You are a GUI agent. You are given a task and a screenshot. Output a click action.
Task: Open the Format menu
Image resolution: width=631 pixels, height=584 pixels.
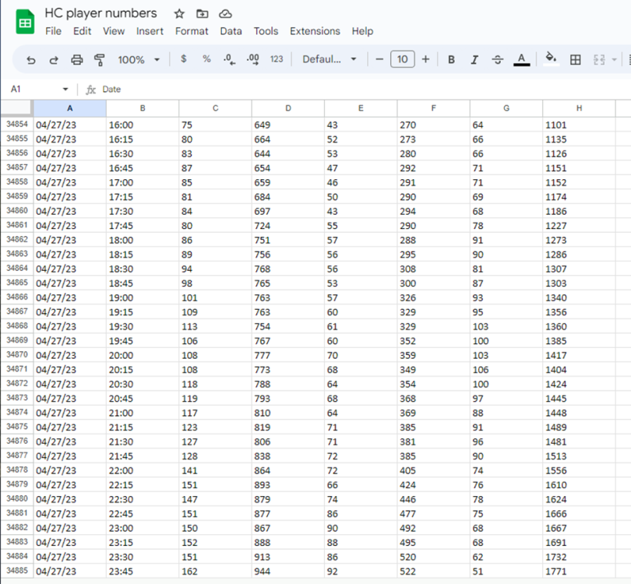[x=192, y=31]
